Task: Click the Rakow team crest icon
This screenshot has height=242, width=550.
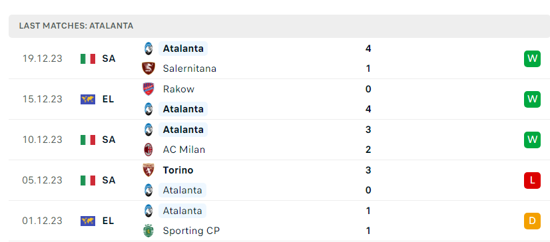Action: point(148,89)
